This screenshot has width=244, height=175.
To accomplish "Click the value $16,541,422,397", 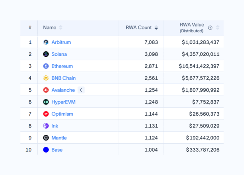I will 199,66.
